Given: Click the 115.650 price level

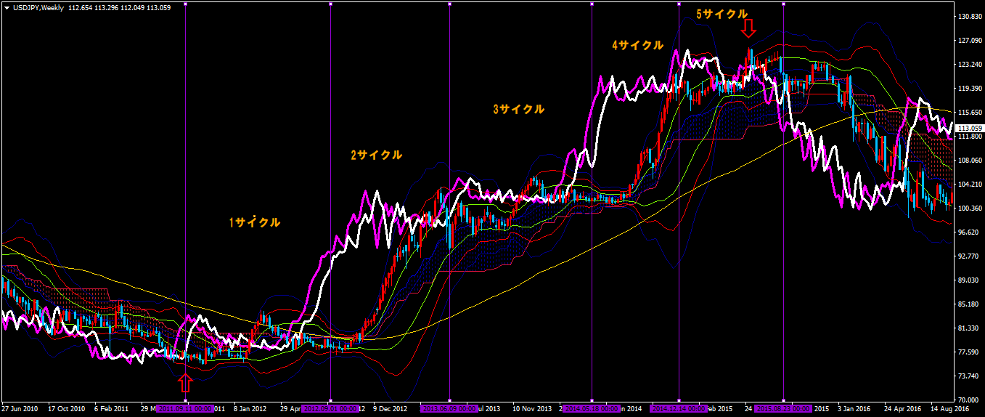Looking at the screenshot, I should [968, 113].
